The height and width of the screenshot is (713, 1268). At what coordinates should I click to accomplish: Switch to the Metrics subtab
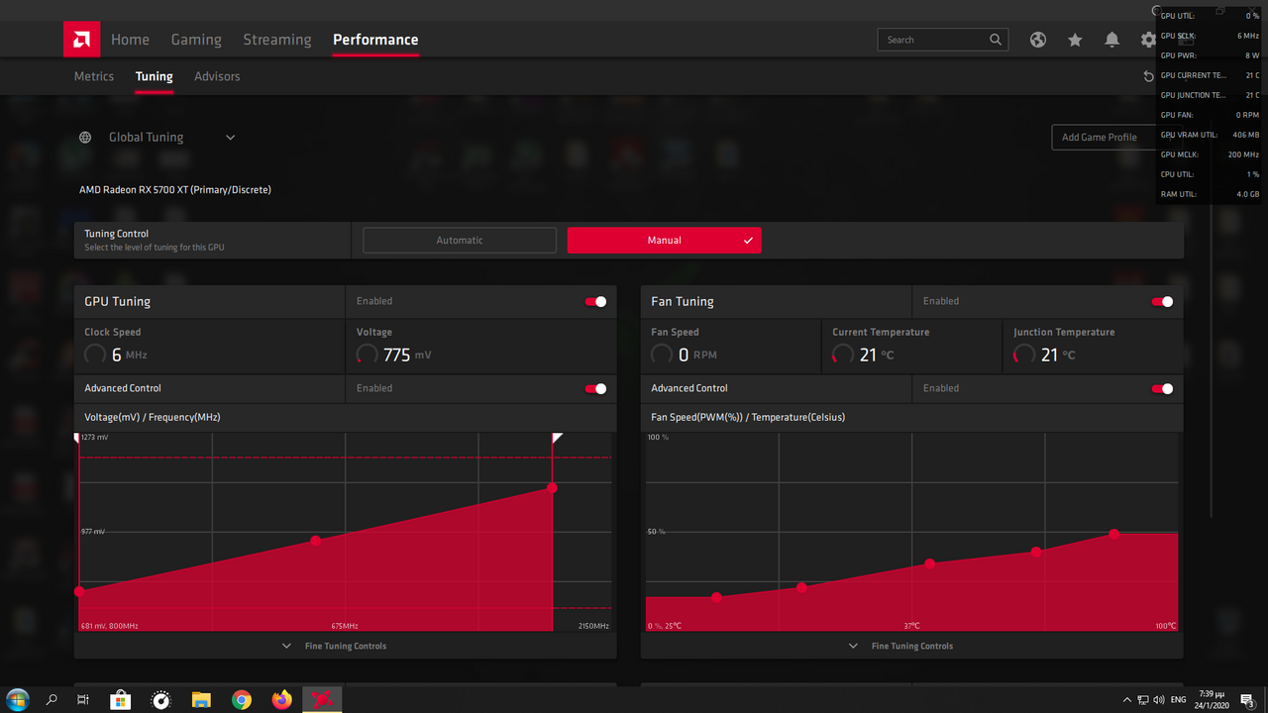click(x=94, y=76)
